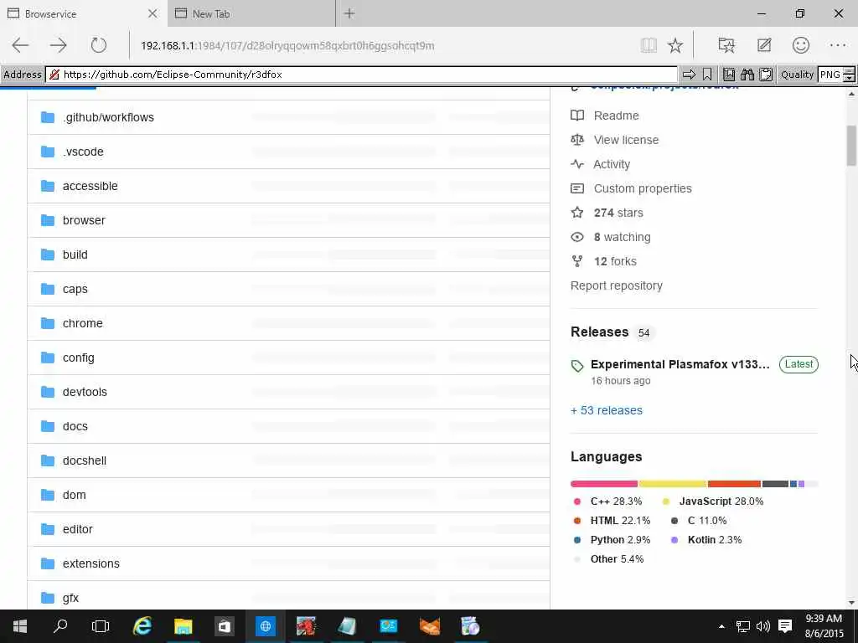Open the .github/workflows folder
This screenshot has width=858, height=643.
pyautogui.click(x=108, y=117)
